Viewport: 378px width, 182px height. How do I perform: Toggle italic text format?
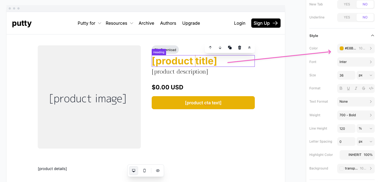[x=356, y=88]
